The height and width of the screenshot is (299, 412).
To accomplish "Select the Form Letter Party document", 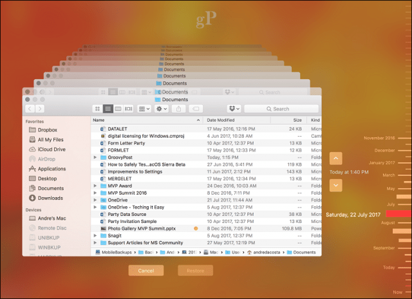I will (x=206, y=143).
